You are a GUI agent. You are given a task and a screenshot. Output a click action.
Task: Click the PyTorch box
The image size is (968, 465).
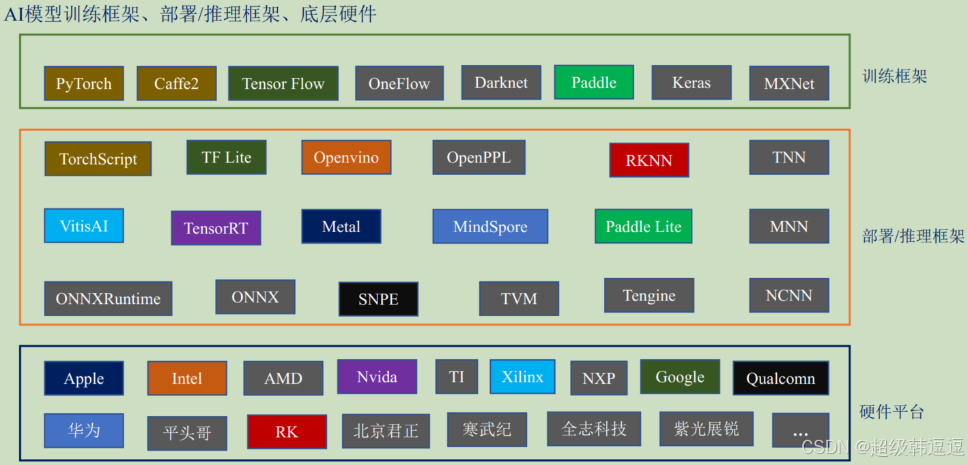coord(84,83)
